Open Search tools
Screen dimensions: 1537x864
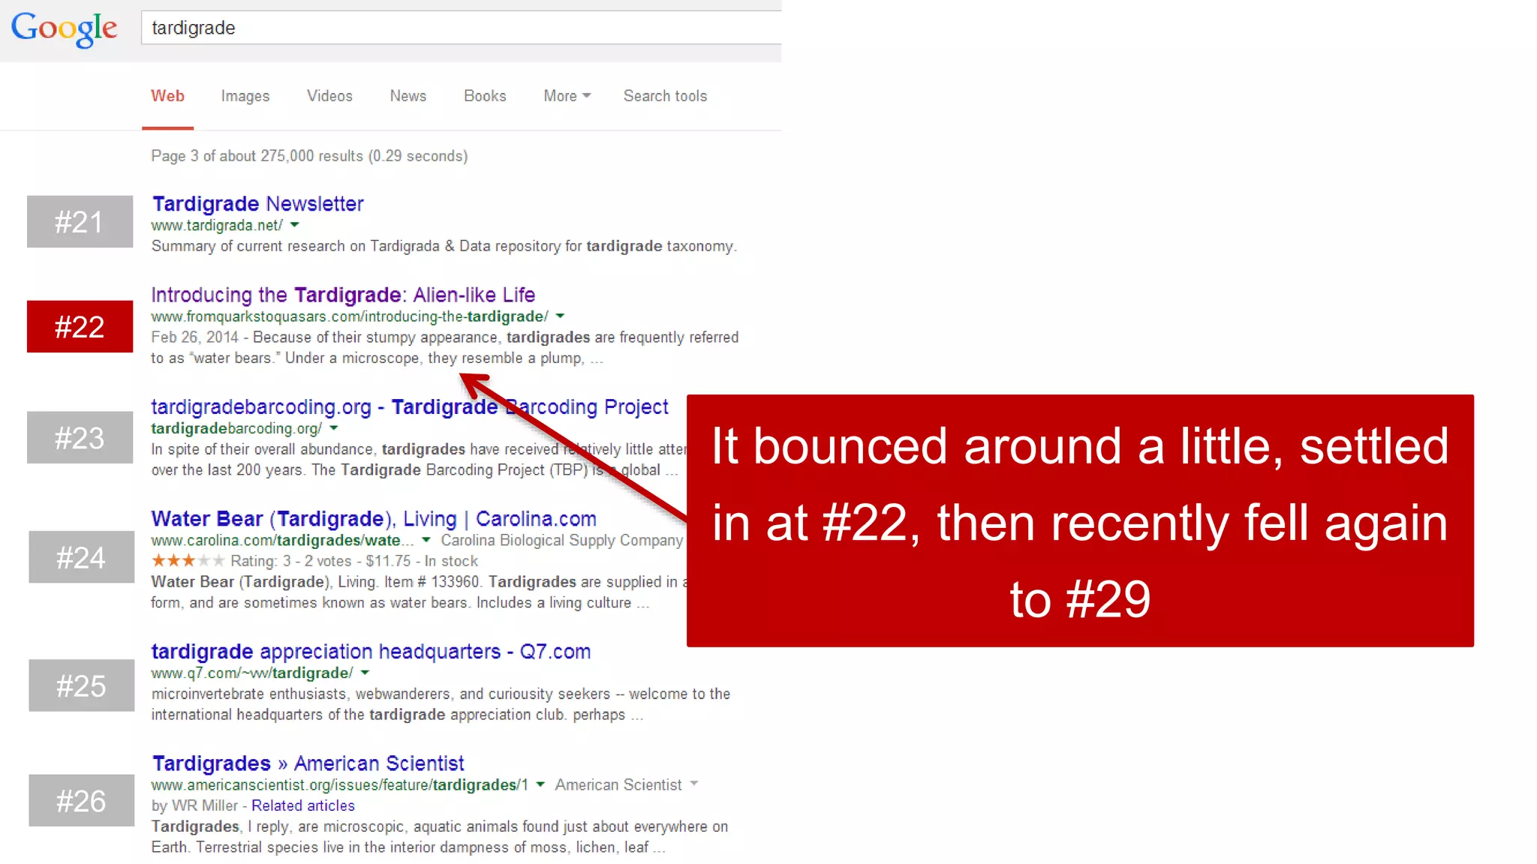coord(665,96)
